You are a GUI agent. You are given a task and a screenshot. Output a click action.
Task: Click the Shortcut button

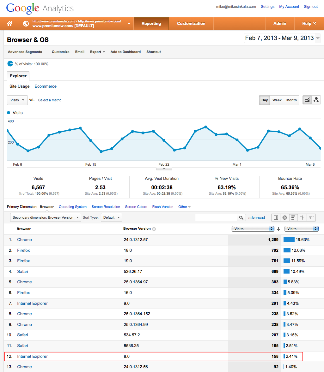[154, 52]
